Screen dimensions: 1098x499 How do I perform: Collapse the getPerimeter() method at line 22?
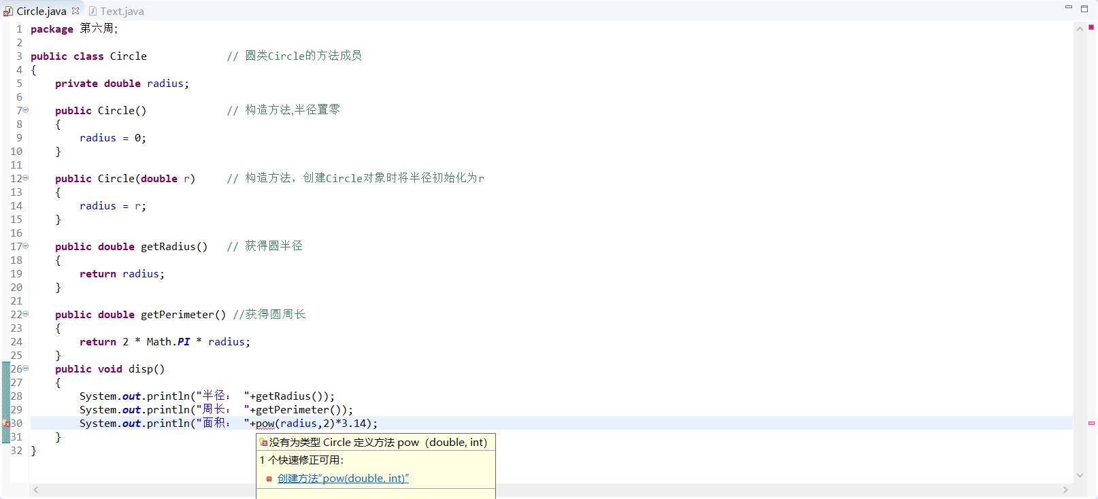(x=26, y=313)
